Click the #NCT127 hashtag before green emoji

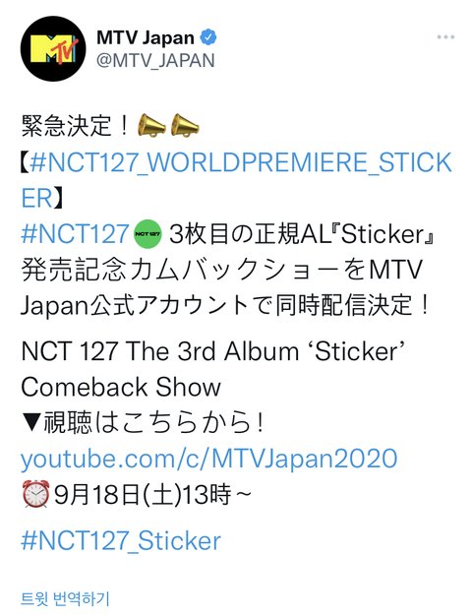tap(75, 233)
